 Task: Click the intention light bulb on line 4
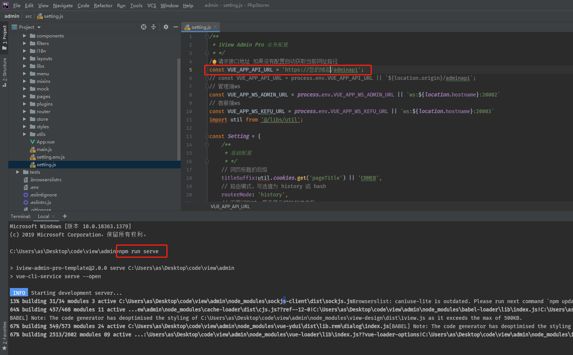pos(214,61)
